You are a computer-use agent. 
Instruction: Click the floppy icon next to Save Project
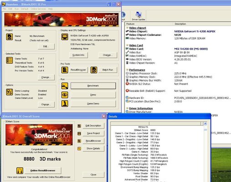[x=79, y=133]
